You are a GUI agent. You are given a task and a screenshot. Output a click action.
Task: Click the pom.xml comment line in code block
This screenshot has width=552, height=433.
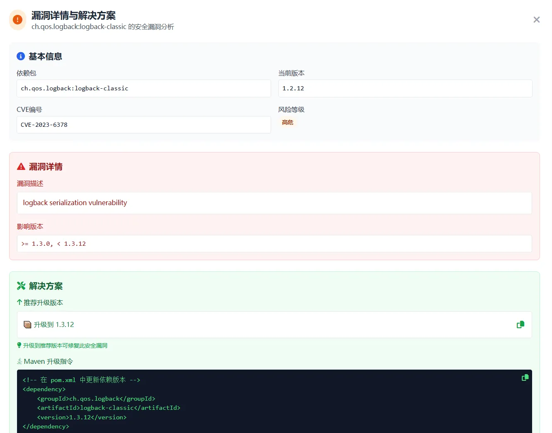82,380
